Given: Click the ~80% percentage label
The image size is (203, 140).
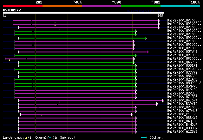Looking at the screenshot, I should (x=156, y=2).
